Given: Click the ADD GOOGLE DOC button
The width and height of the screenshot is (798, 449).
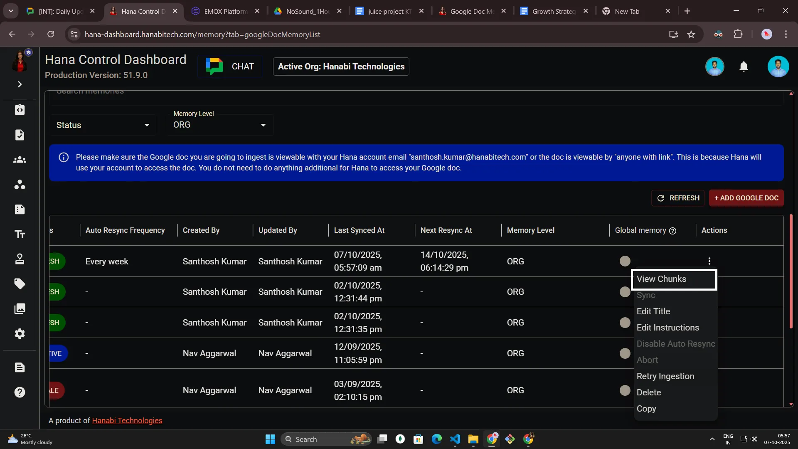Looking at the screenshot, I should point(746,198).
